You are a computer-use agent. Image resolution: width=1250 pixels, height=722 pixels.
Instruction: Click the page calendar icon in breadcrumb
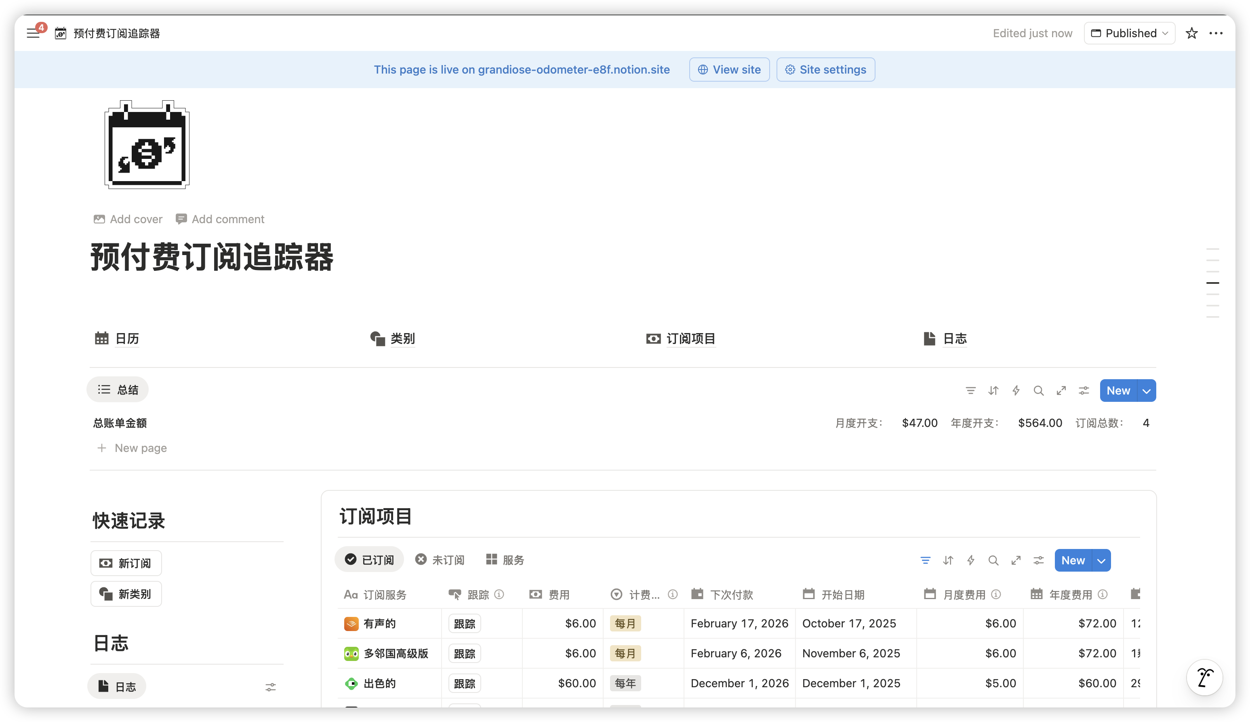[61, 33]
